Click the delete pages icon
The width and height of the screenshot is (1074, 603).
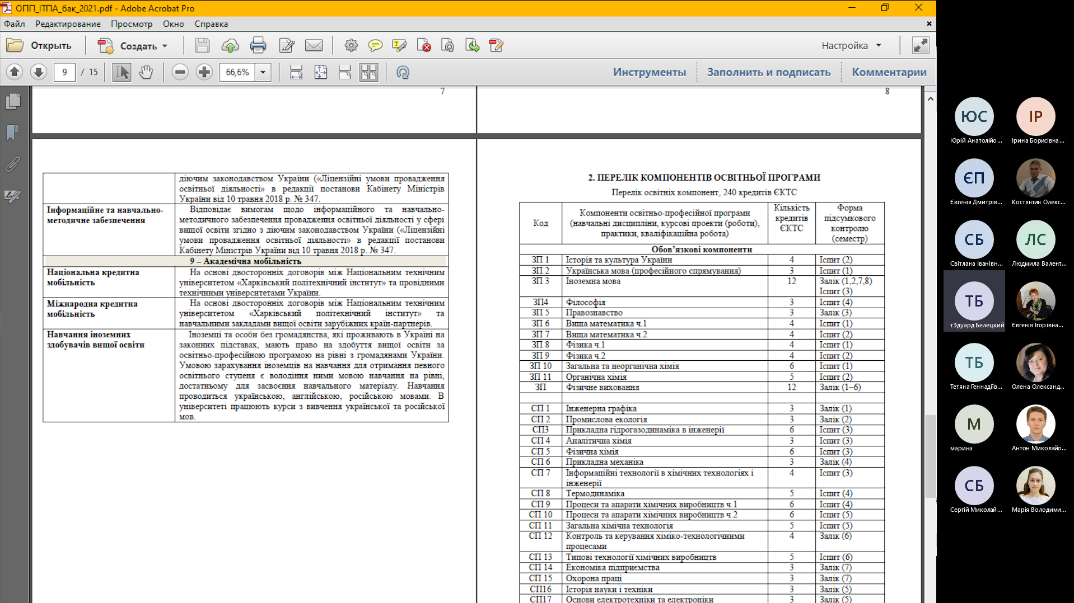tap(424, 46)
